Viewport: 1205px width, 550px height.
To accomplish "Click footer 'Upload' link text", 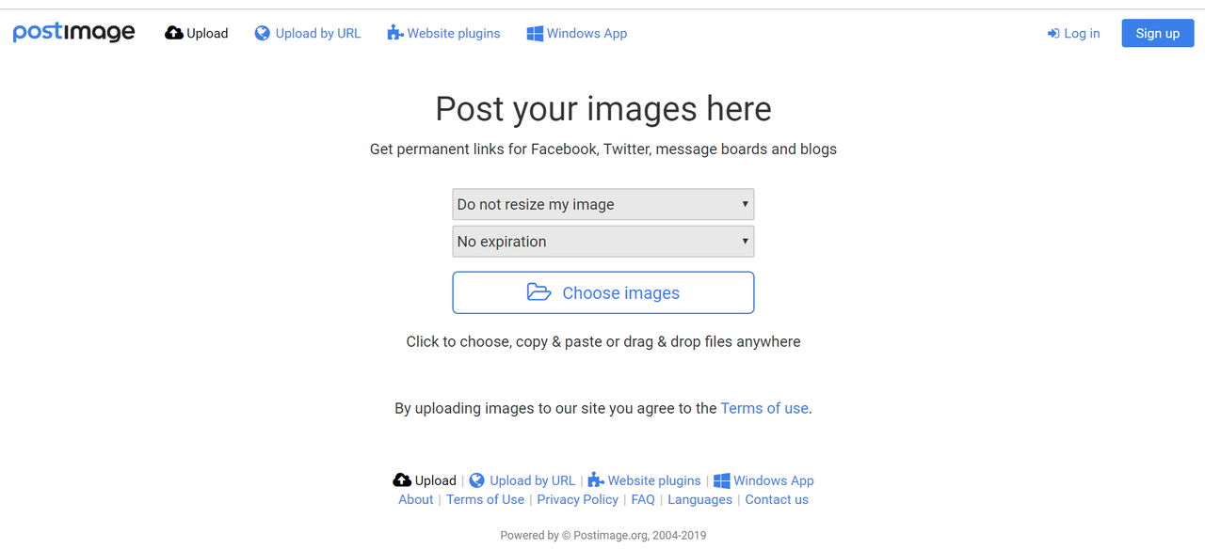I will tap(436, 480).
